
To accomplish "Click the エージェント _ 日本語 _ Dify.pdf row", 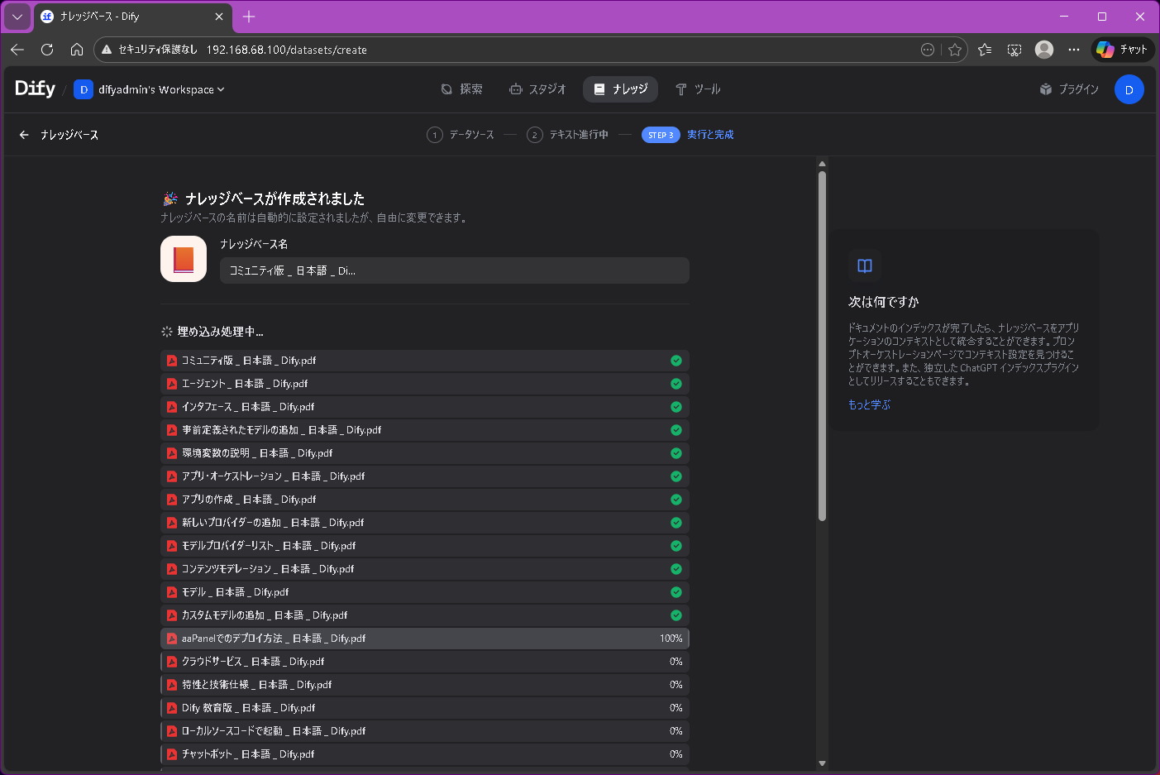I will click(425, 384).
